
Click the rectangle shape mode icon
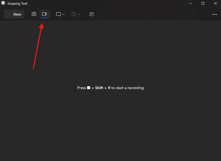(x=58, y=14)
